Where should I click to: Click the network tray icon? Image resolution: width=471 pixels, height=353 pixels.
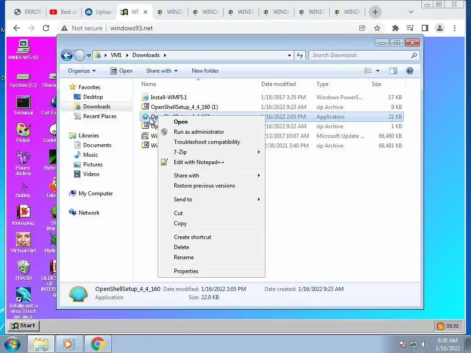(x=414, y=344)
